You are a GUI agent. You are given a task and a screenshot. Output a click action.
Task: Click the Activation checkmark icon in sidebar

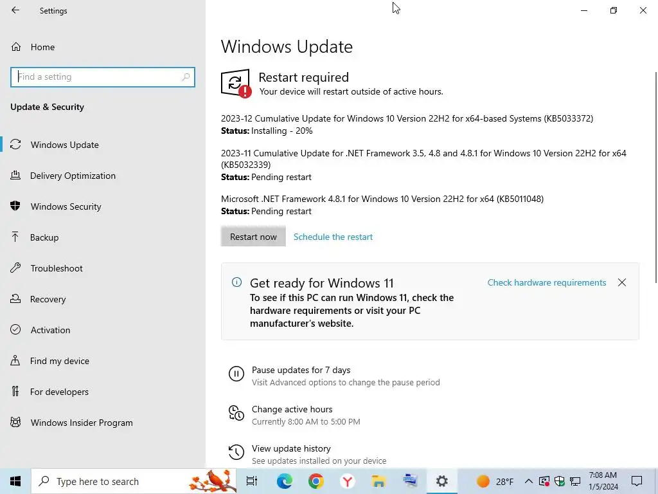click(15, 329)
